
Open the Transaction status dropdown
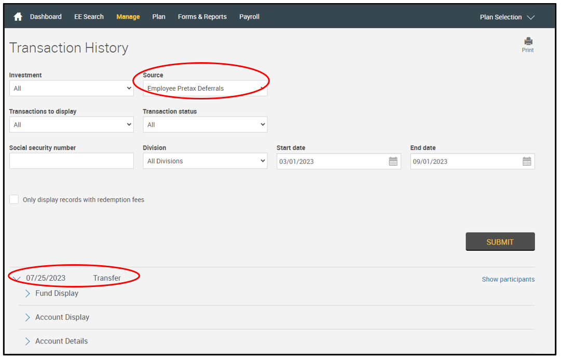click(x=205, y=125)
